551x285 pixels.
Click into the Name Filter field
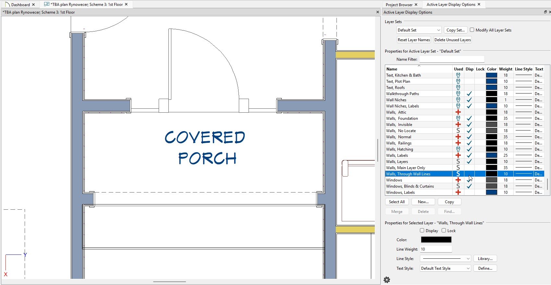tap(452, 59)
